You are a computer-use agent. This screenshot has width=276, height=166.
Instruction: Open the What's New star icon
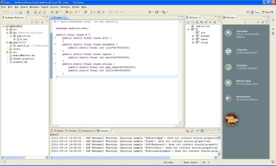(x=228, y=82)
